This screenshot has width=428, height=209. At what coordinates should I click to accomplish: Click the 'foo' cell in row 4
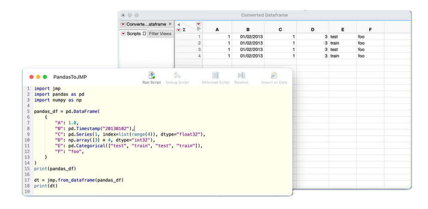click(371, 56)
